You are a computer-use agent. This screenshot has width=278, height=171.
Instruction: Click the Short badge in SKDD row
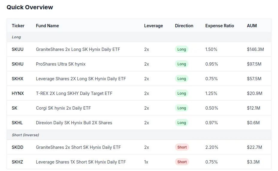[x=182, y=147]
